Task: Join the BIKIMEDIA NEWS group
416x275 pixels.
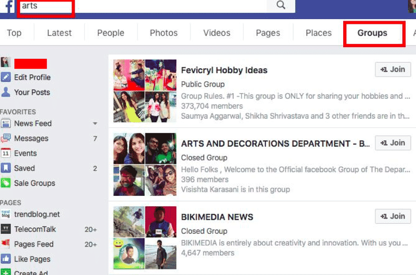Action: [x=393, y=216]
